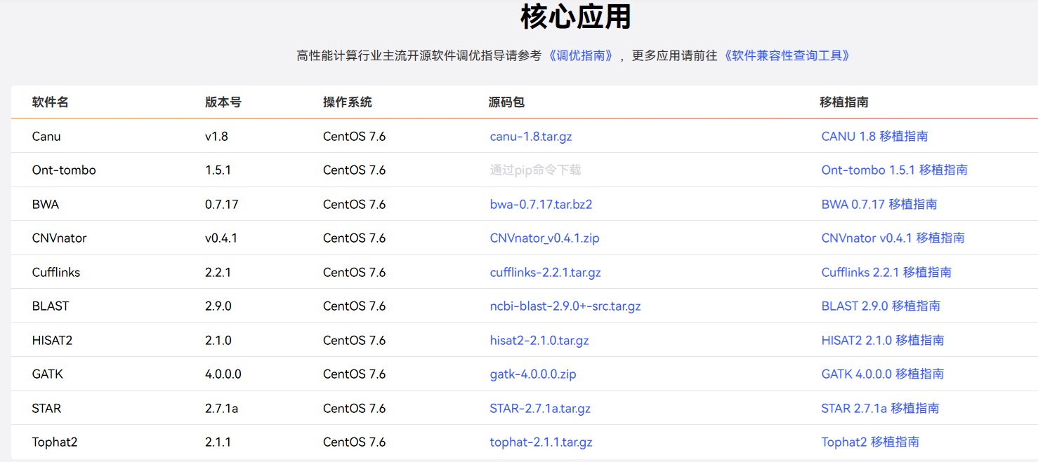Viewport: 1038px width, 462px height.
Task: Download tophat-2.1.1.tar.gz source package
Action: pyautogui.click(x=541, y=442)
